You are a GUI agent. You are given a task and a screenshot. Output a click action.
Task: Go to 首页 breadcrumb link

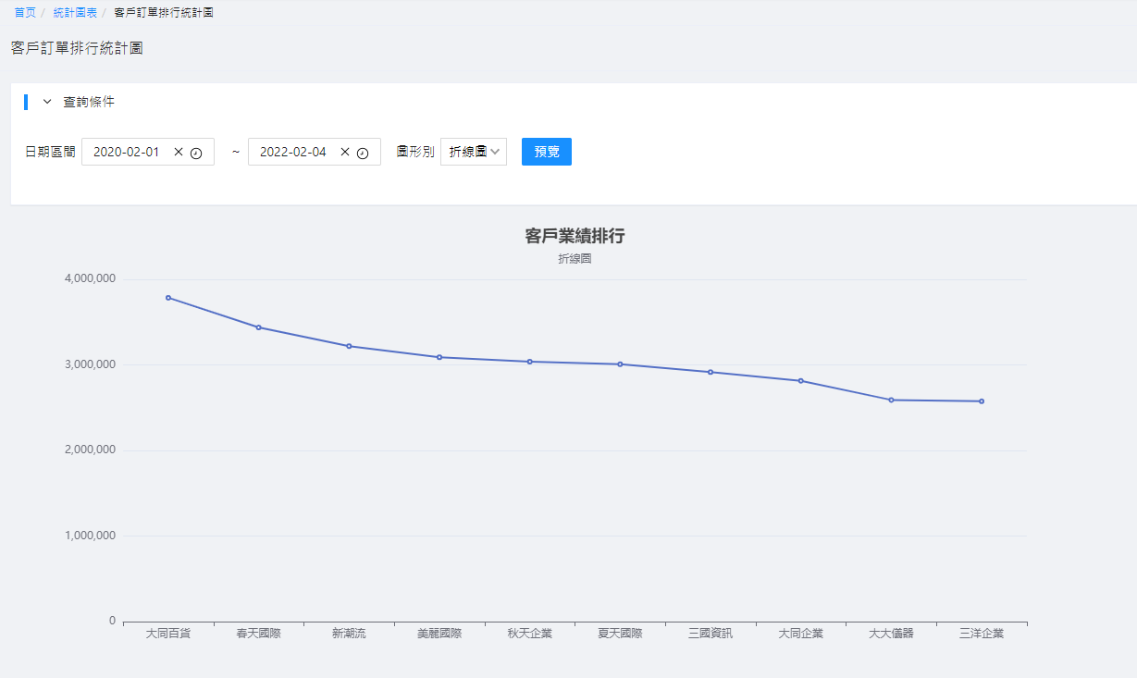[25, 13]
